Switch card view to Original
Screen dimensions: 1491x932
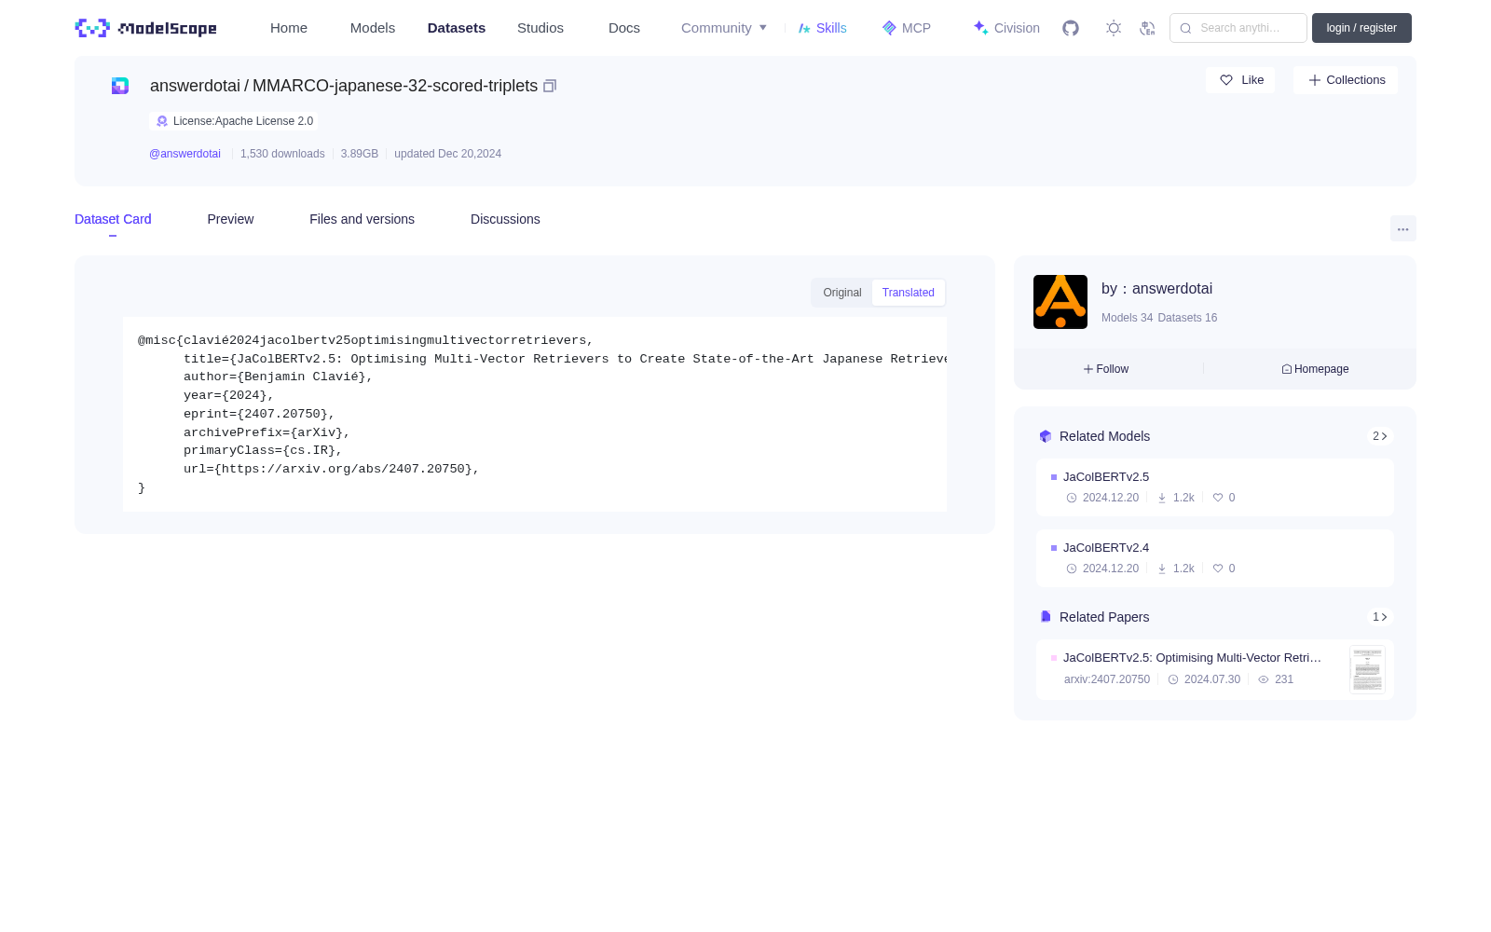(x=842, y=293)
